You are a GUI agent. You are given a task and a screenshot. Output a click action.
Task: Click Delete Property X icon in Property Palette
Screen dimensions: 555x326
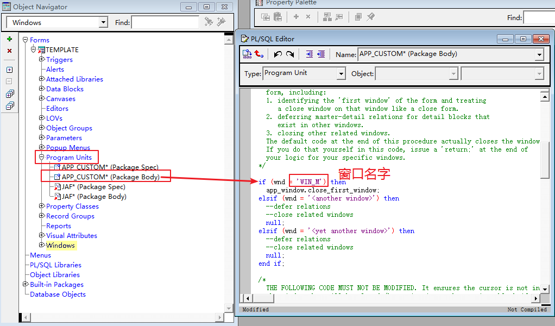click(308, 17)
